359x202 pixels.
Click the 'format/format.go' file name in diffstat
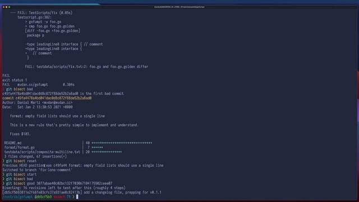click(x=20, y=148)
